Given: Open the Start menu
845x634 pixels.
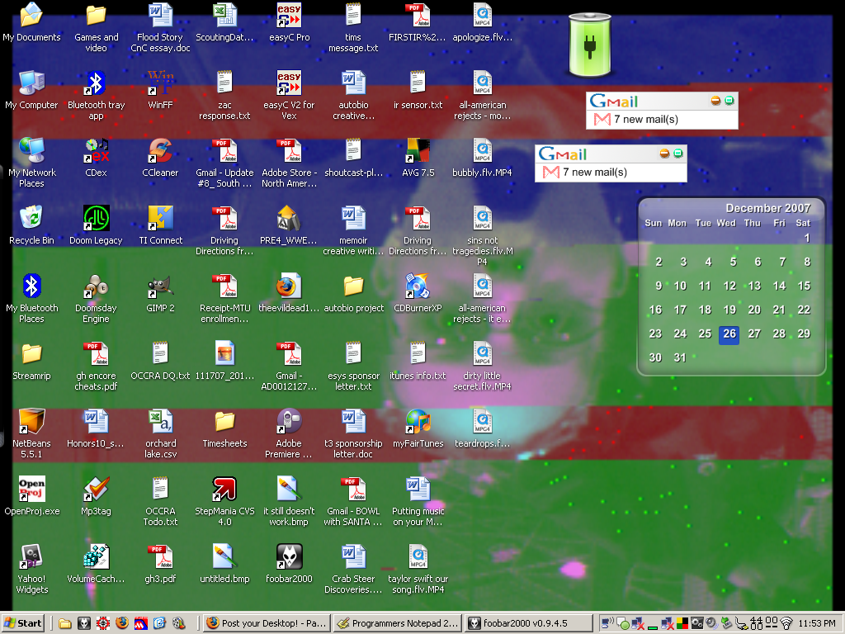Looking at the screenshot, I should point(23,623).
